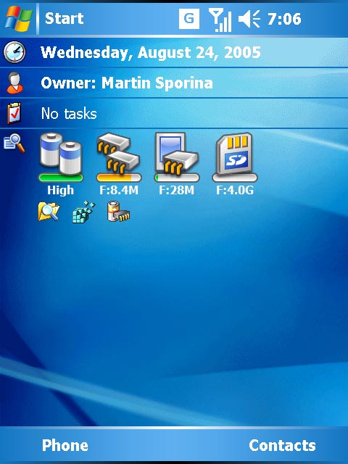Open the small battery and memory chip icon
This screenshot has width=348, height=464.
pyautogui.click(x=118, y=211)
